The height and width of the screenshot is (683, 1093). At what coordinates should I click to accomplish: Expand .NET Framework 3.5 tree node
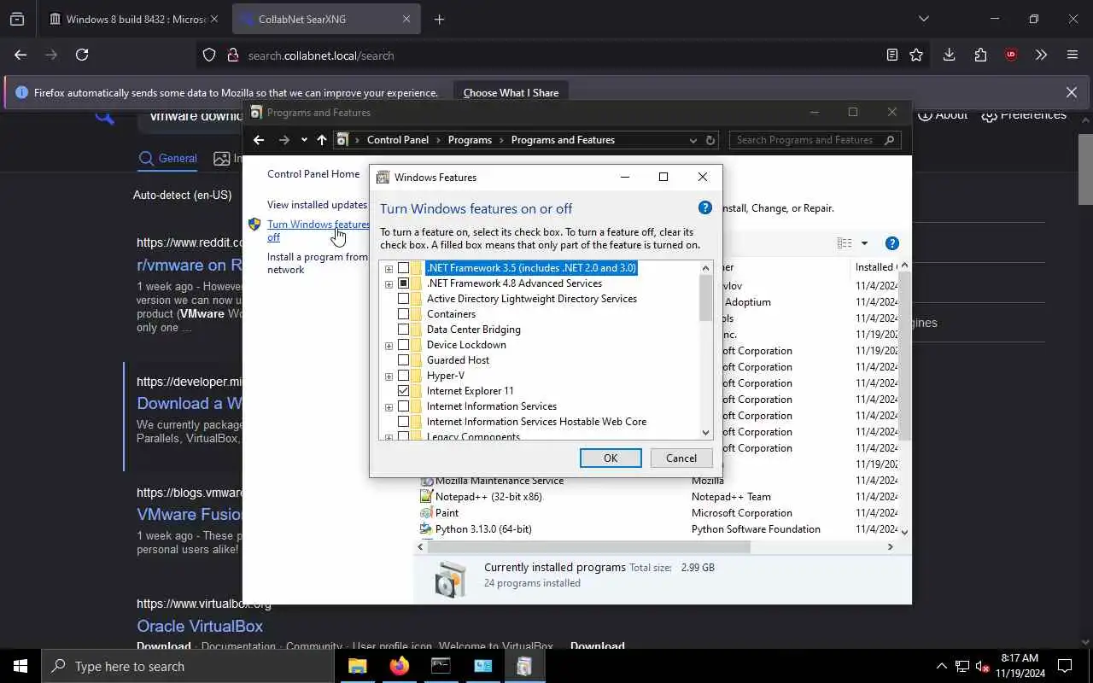click(389, 269)
